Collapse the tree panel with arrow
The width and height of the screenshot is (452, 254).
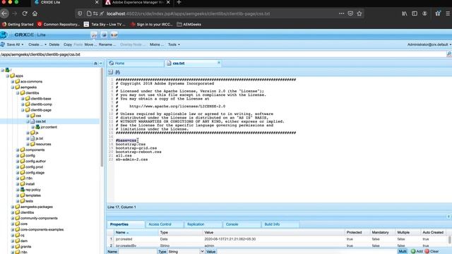coord(100,64)
